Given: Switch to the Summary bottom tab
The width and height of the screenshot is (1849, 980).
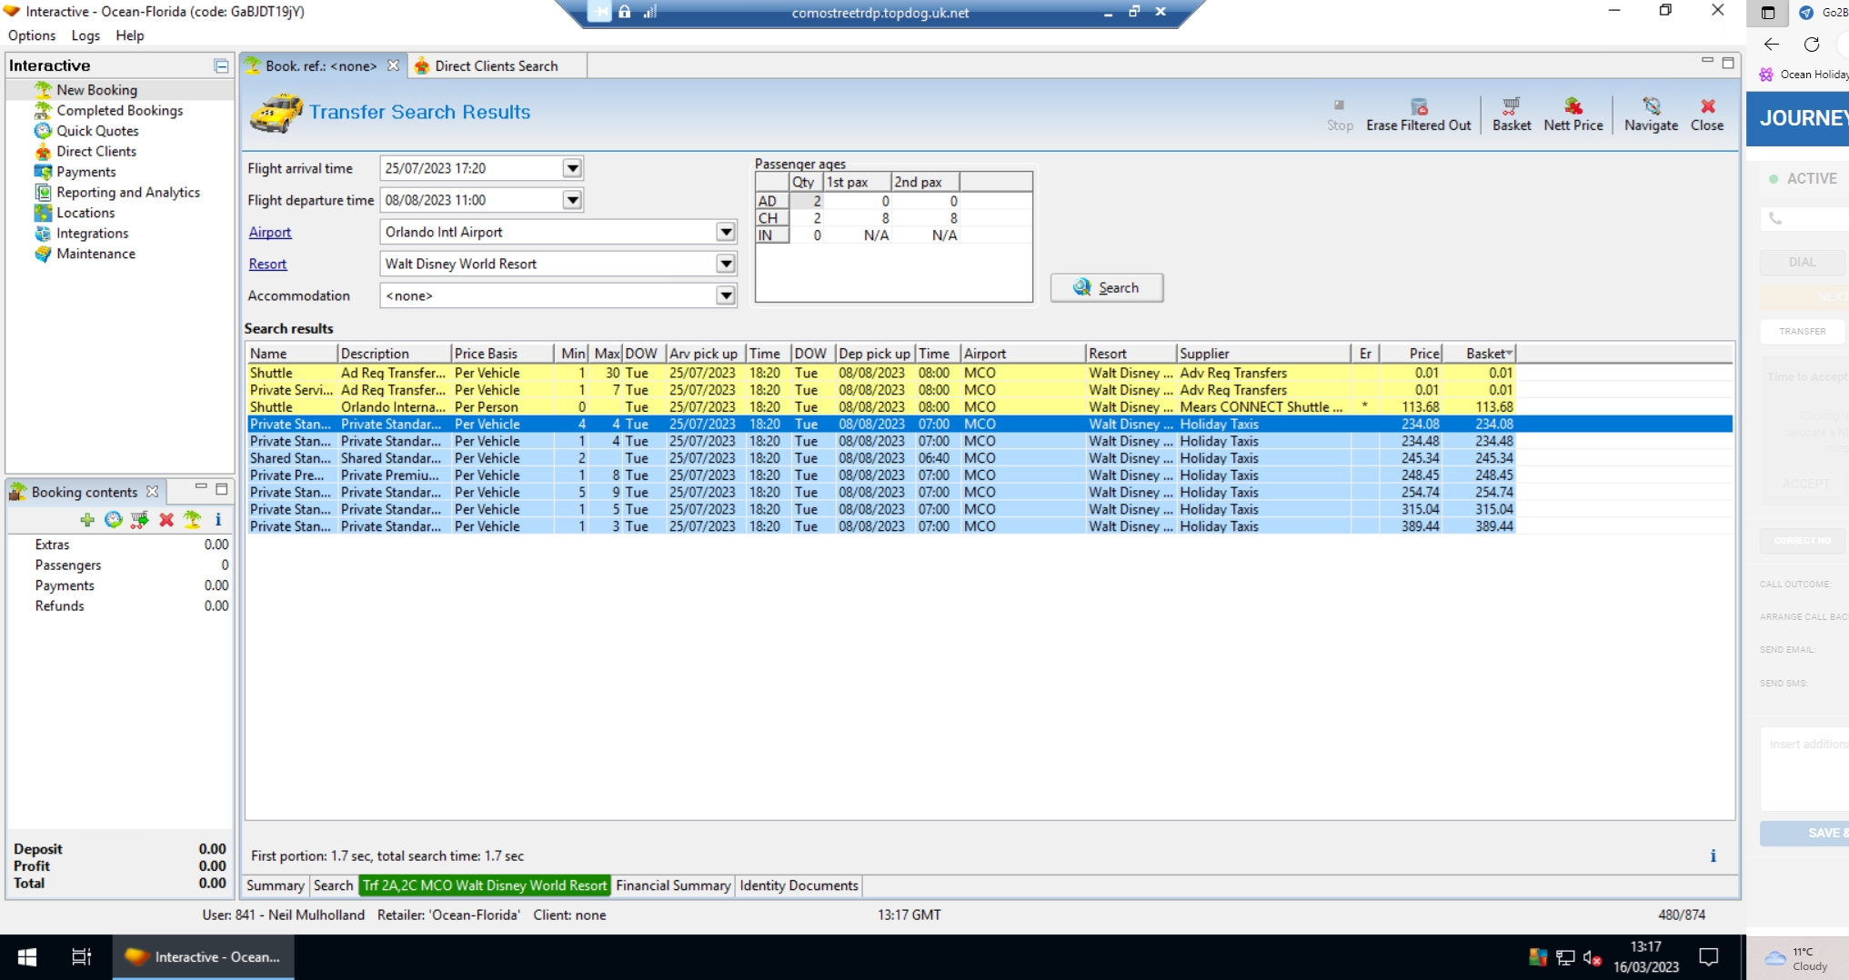Looking at the screenshot, I should tap(275, 885).
